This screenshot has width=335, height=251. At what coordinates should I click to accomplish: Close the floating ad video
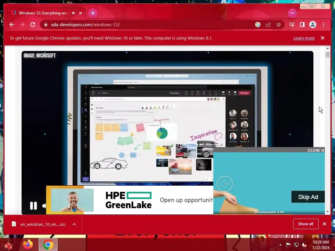[316, 150]
